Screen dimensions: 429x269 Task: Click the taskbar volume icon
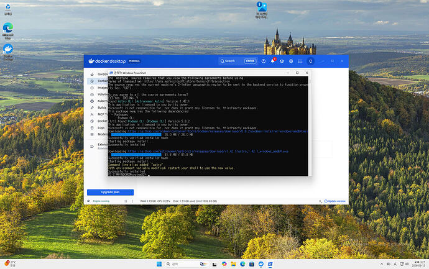[x=407, y=264]
